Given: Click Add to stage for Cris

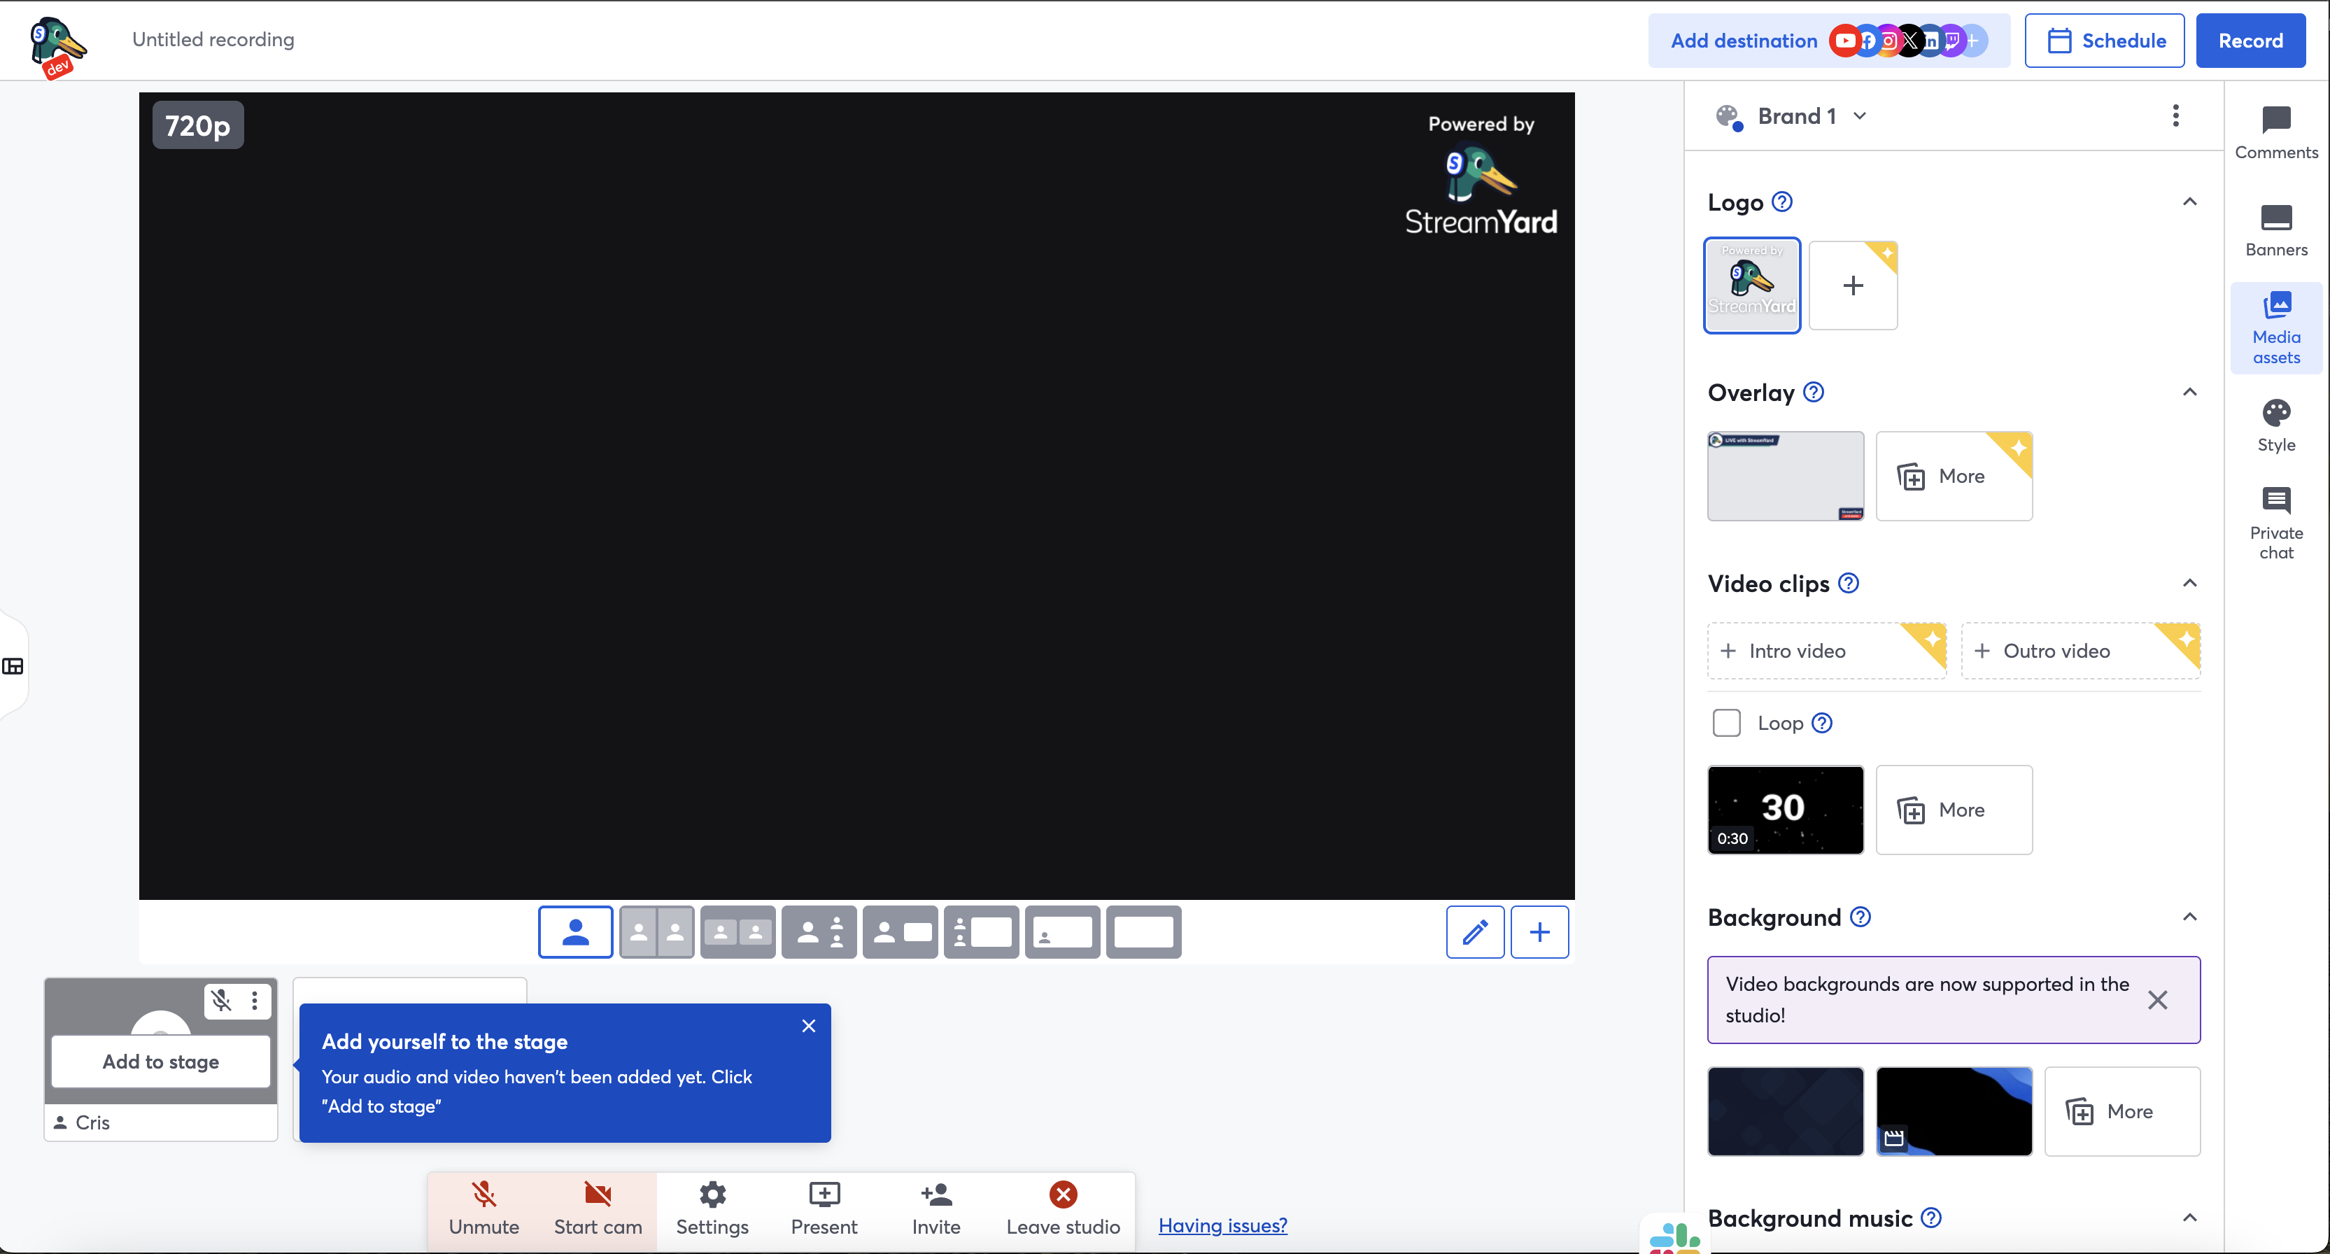Looking at the screenshot, I should [x=161, y=1062].
